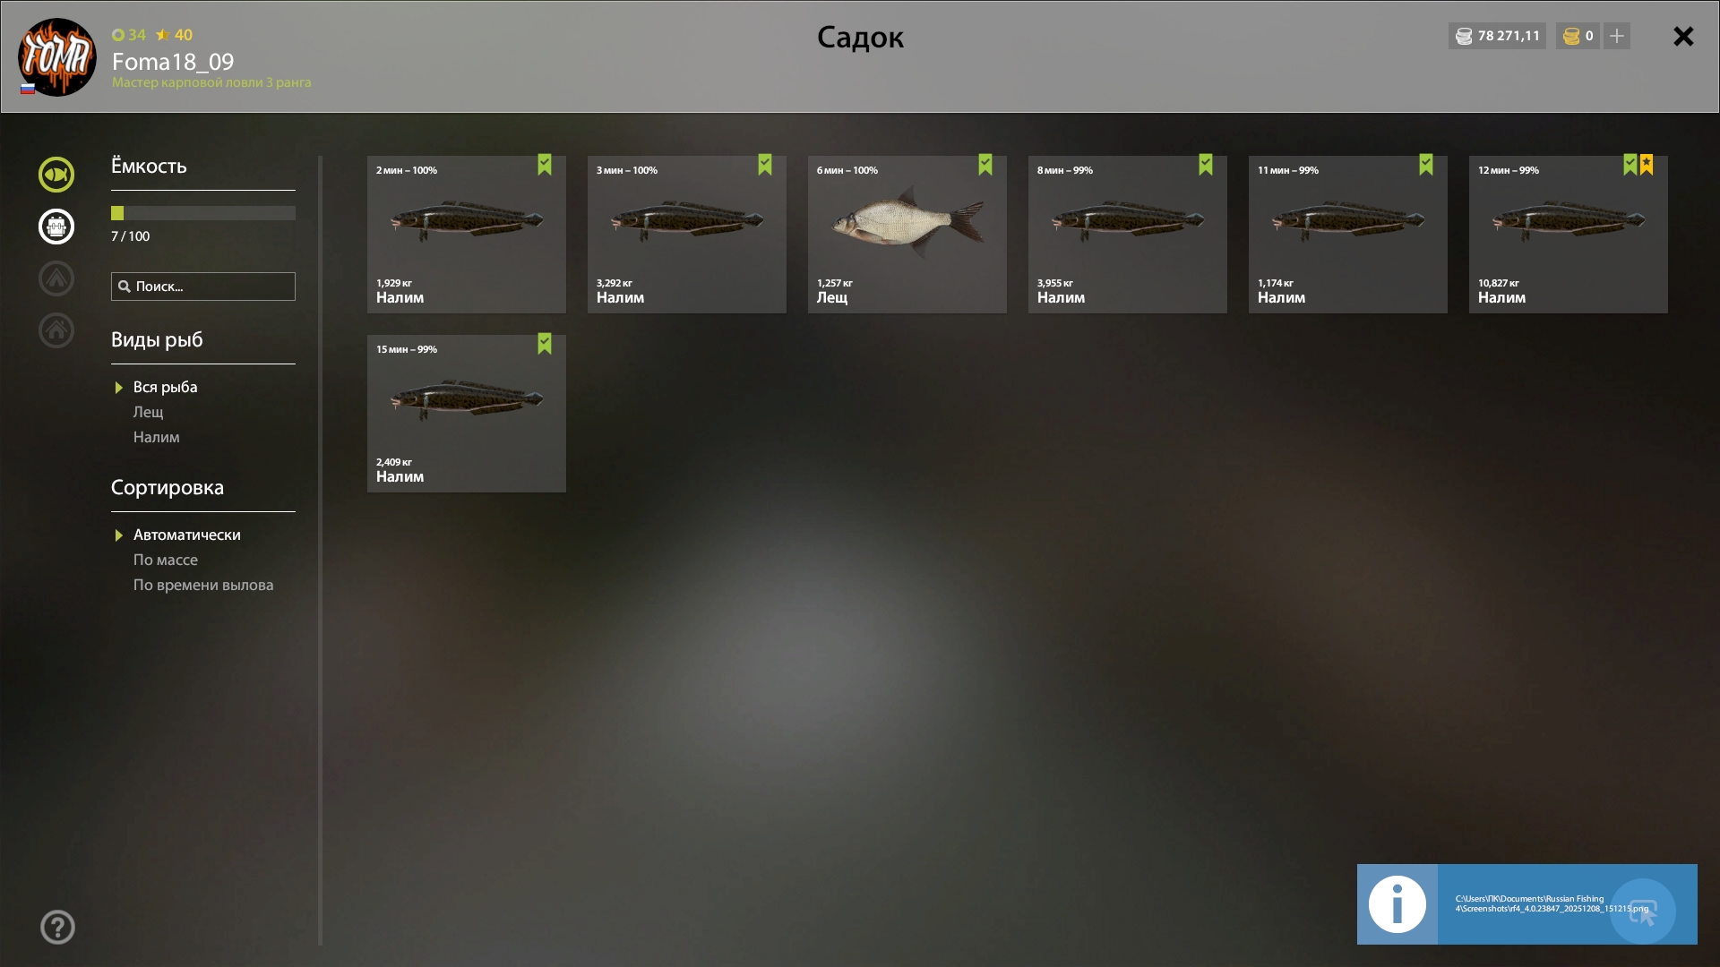Sort fish По массе
The width and height of the screenshot is (1720, 967).
point(166,560)
